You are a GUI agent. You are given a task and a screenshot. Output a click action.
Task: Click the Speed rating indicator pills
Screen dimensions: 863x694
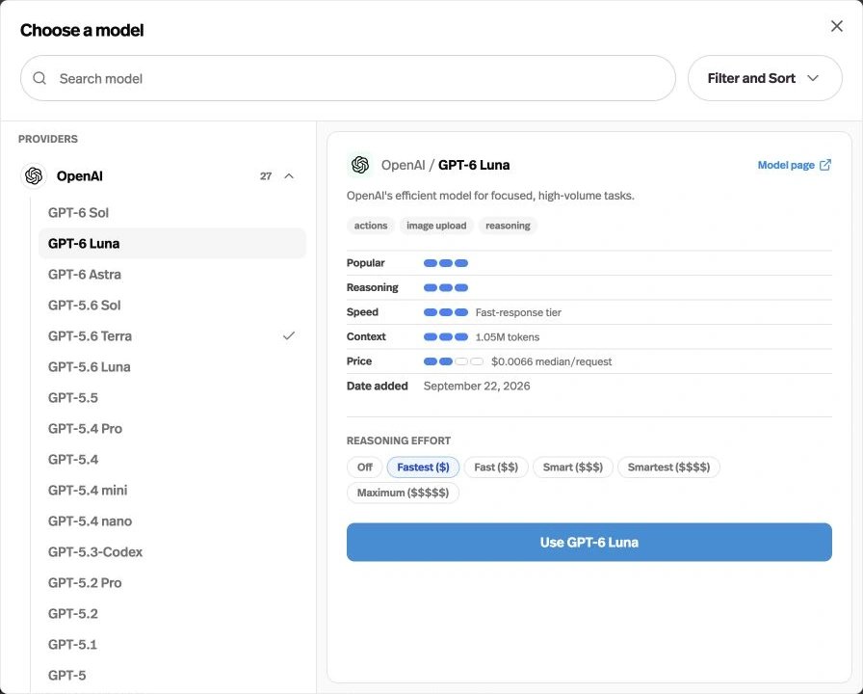(446, 312)
